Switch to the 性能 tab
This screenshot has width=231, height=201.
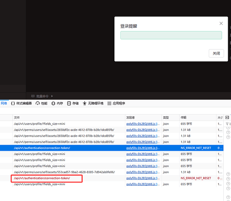tap(42, 103)
